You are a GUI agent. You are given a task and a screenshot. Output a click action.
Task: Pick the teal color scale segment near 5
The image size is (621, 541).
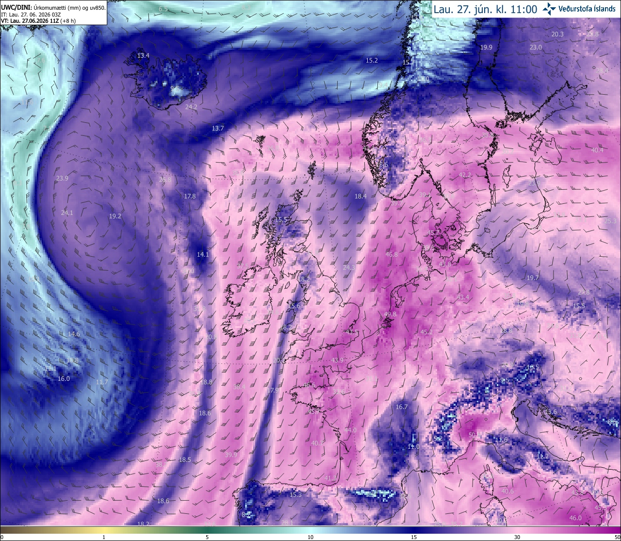[207, 530]
